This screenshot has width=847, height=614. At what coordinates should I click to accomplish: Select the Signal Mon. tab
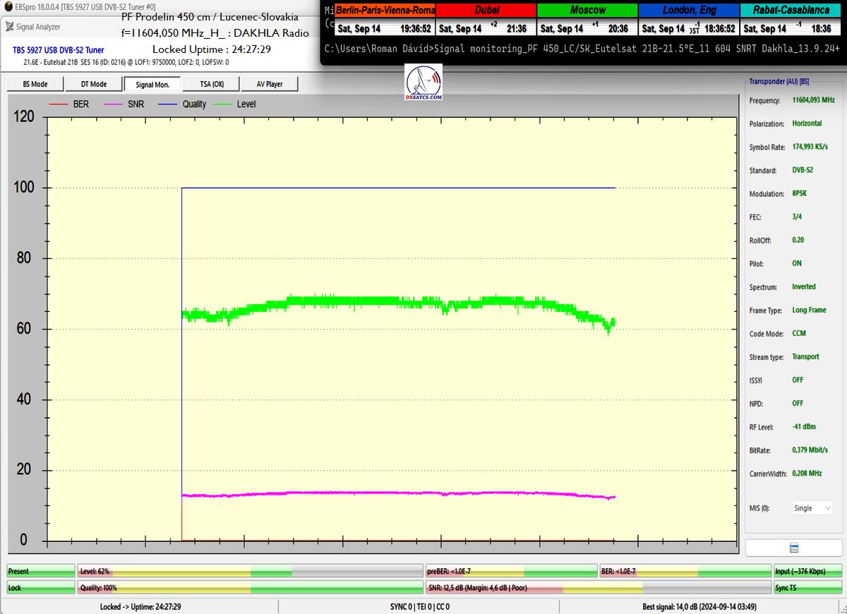152,84
